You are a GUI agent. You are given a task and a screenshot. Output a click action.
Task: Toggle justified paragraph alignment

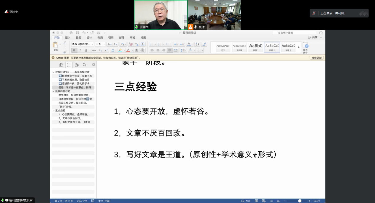point(170,50)
